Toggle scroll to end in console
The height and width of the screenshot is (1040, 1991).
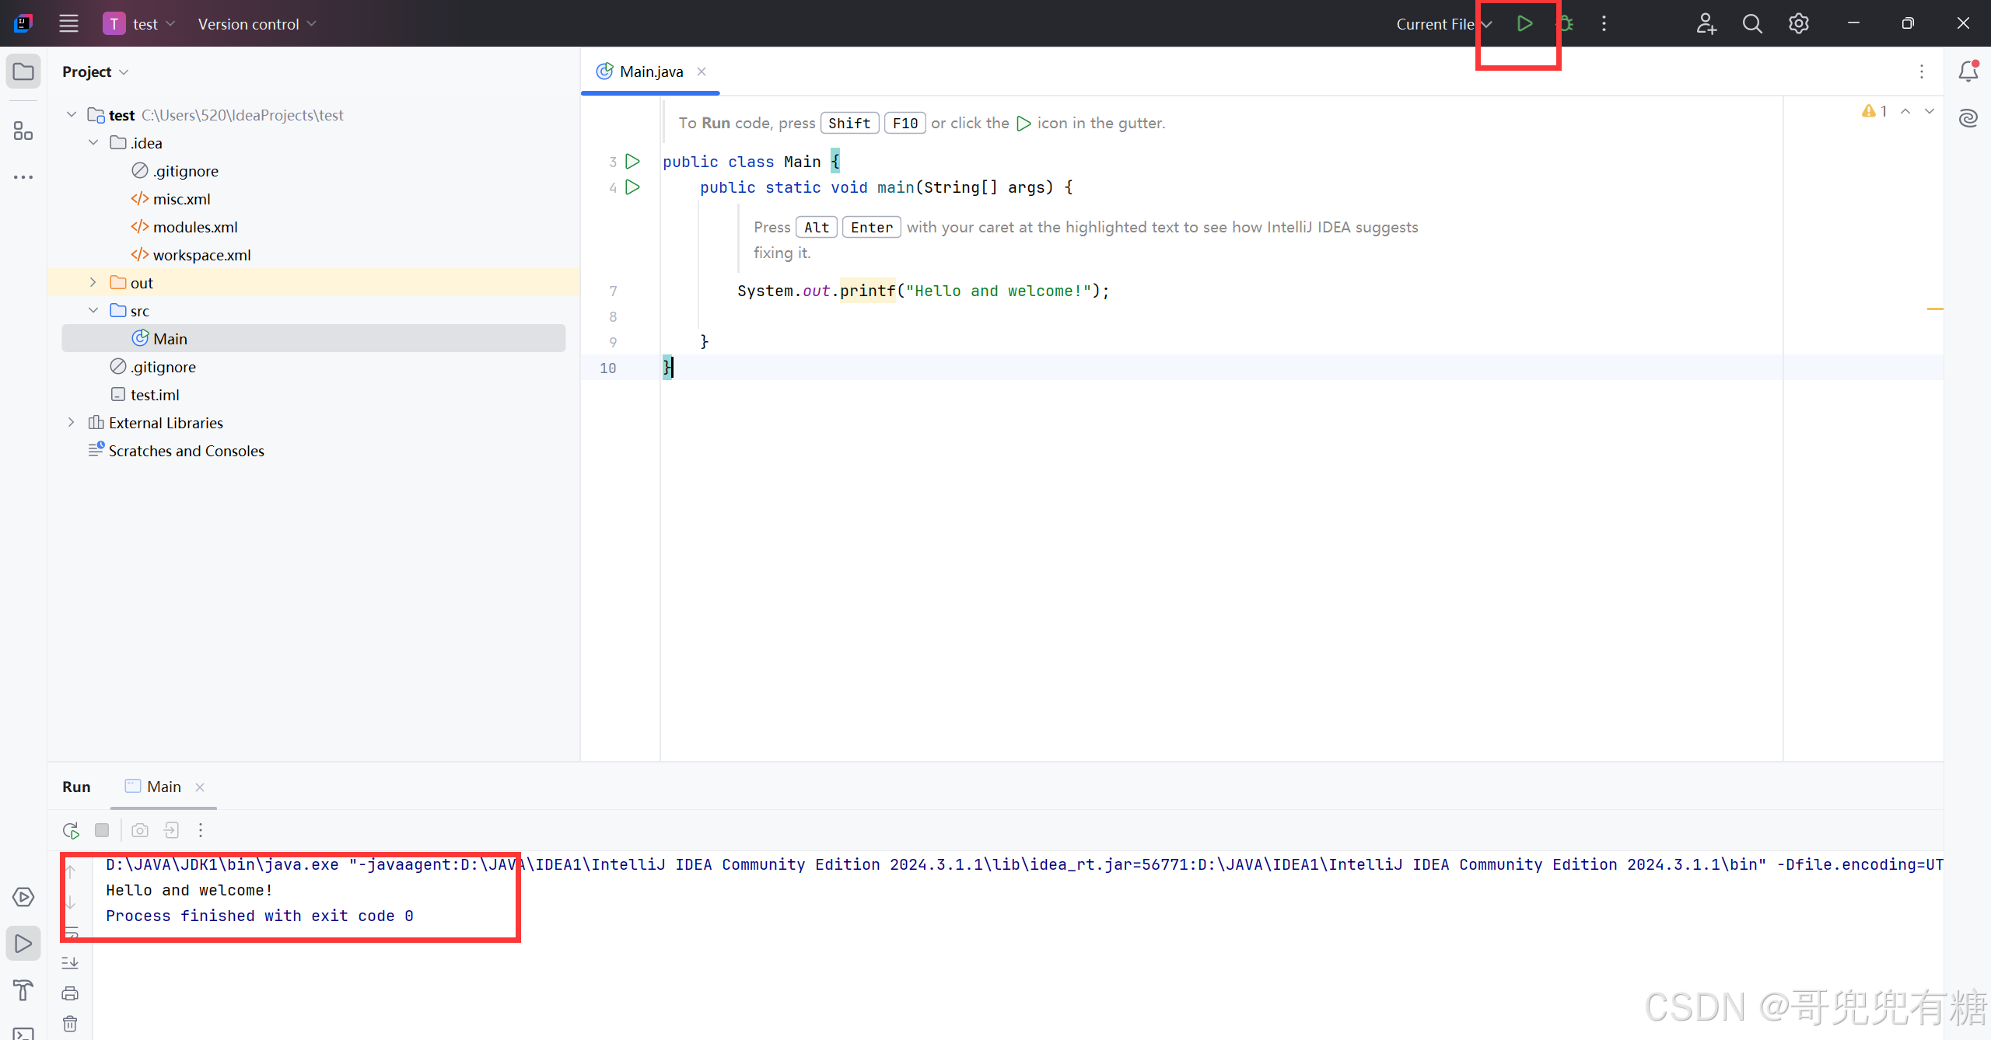click(70, 962)
